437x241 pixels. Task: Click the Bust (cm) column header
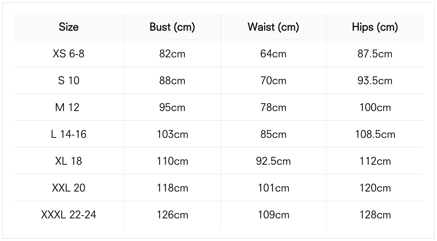point(172,27)
